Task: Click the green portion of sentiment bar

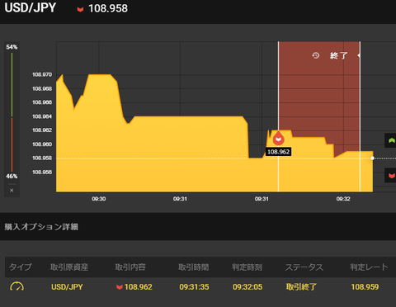Action: pos(12,85)
